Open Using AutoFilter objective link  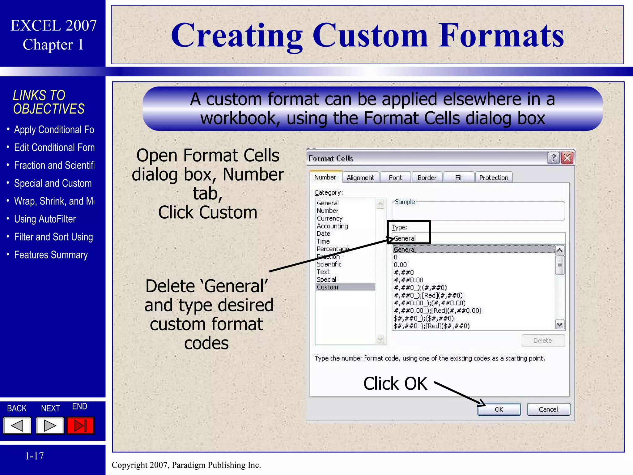pyautogui.click(x=45, y=219)
